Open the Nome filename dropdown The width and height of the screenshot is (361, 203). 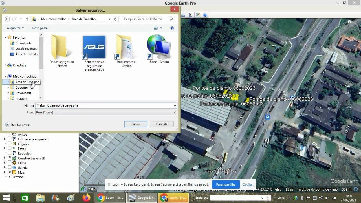point(175,105)
